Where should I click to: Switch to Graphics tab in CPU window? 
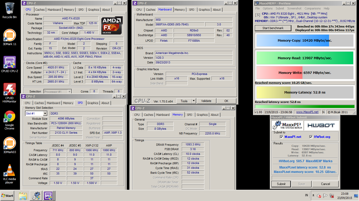click(x=94, y=10)
